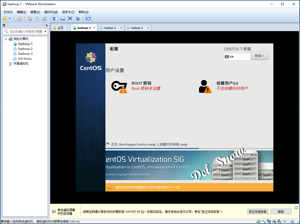This screenshot has width=300, height=224.
Task: Select hadoop-3 in the library tree
Action: point(23,54)
